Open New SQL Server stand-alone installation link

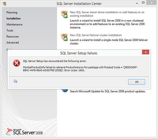tap(107, 14)
